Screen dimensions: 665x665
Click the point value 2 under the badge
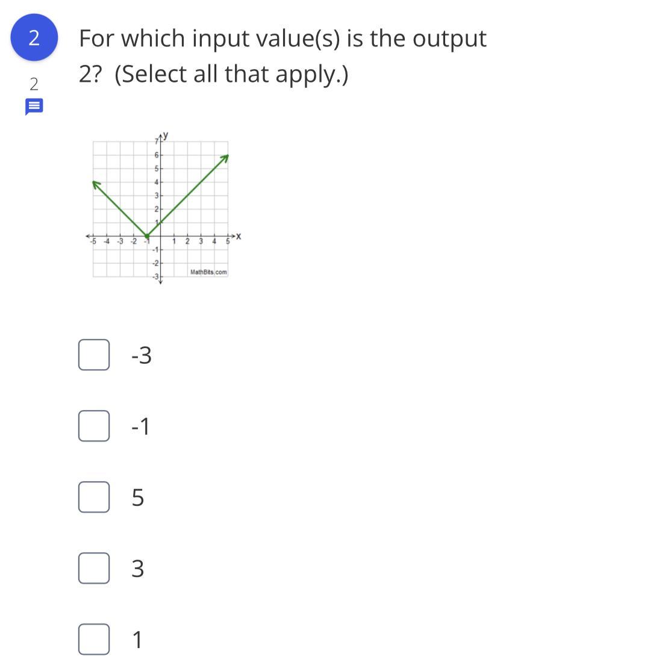[34, 84]
